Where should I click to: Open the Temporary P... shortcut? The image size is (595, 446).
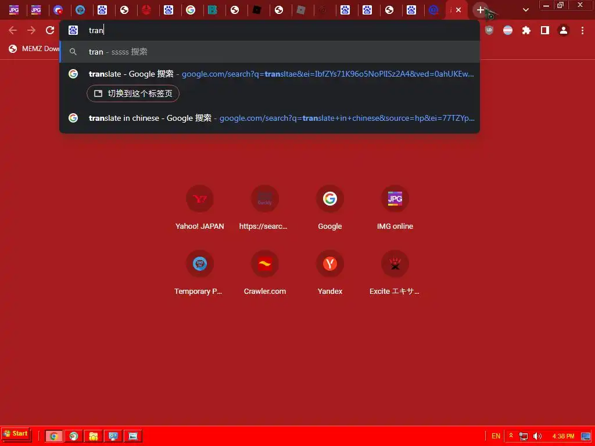point(200,274)
